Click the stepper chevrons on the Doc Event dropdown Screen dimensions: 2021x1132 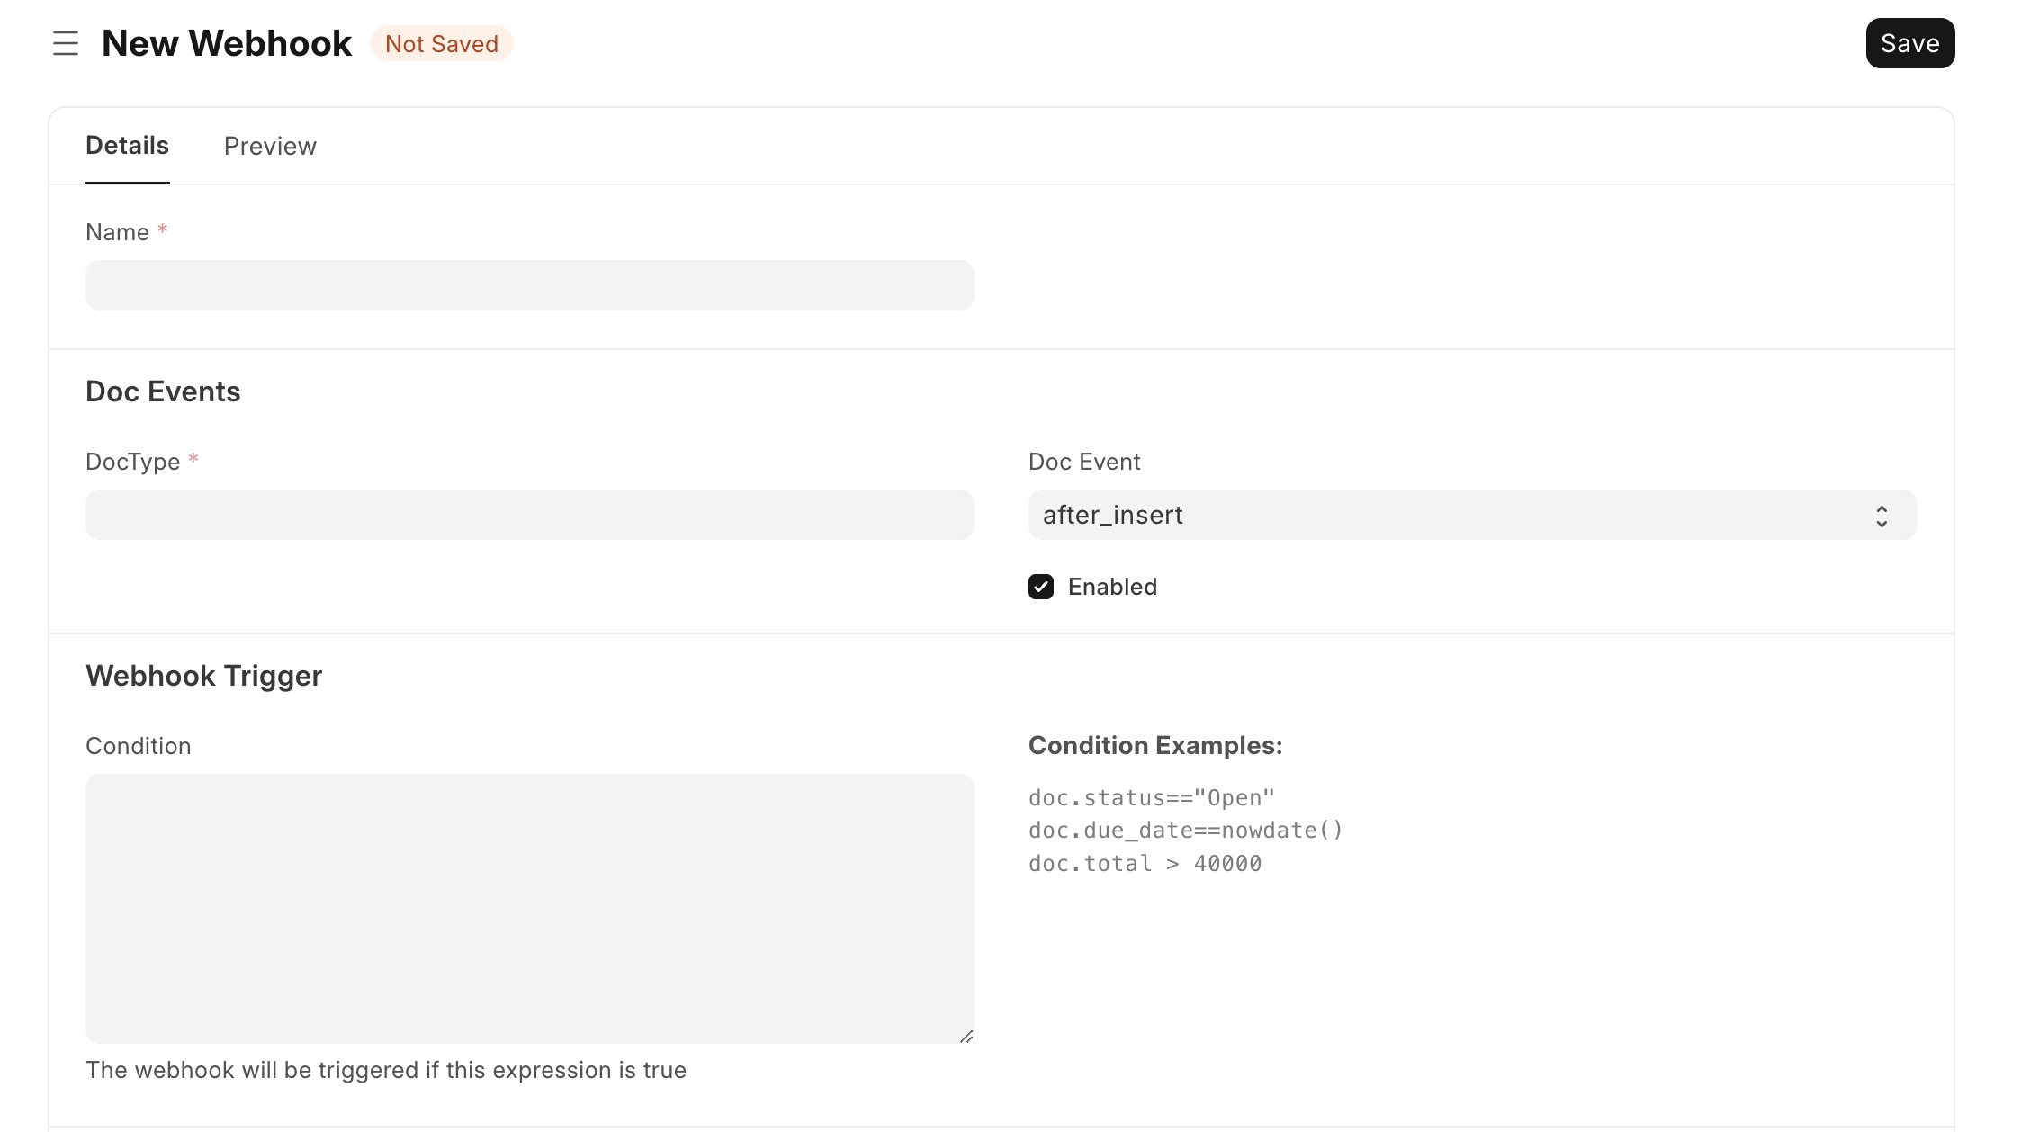(x=1881, y=515)
